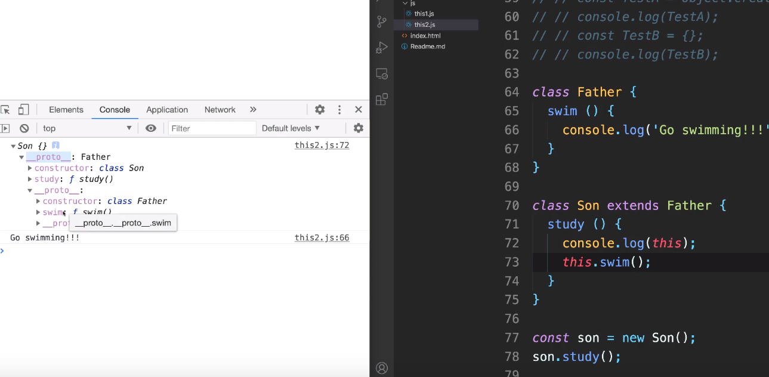Show more DevTools tabs with double chevron

point(253,110)
